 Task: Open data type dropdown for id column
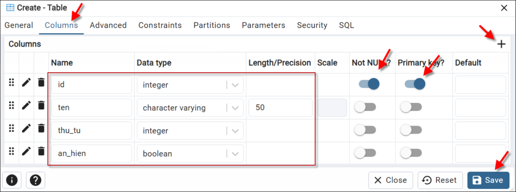click(x=235, y=85)
